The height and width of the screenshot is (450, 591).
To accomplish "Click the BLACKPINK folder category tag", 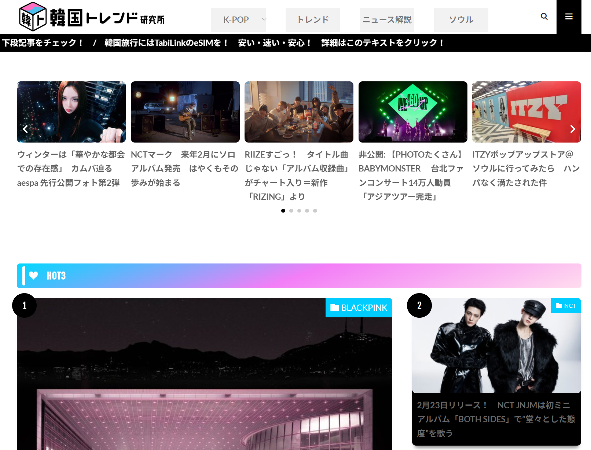I will coord(359,307).
